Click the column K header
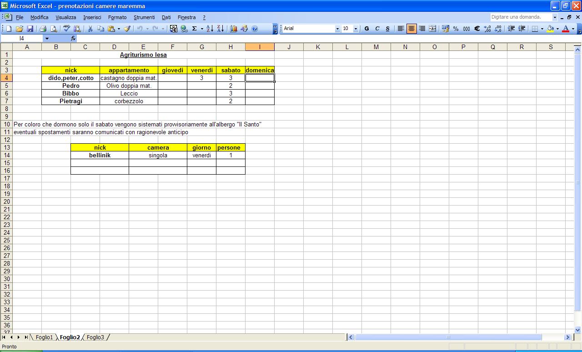Image resolution: width=582 pixels, height=352 pixels. (x=318, y=47)
